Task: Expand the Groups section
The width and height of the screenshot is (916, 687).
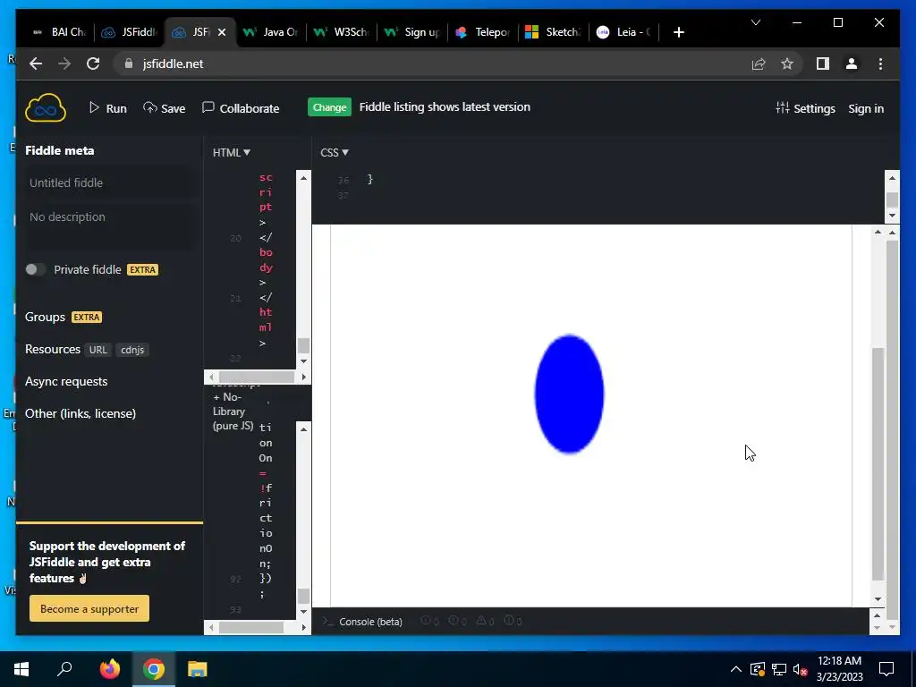Action: [45, 317]
